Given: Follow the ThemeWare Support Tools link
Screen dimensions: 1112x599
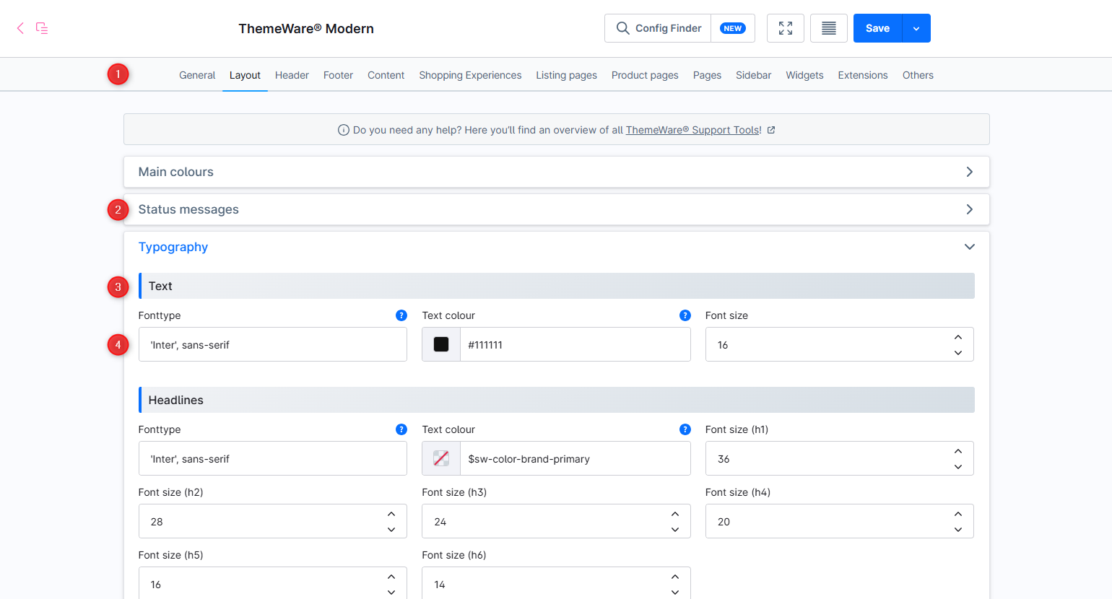Looking at the screenshot, I should click(x=693, y=130).
